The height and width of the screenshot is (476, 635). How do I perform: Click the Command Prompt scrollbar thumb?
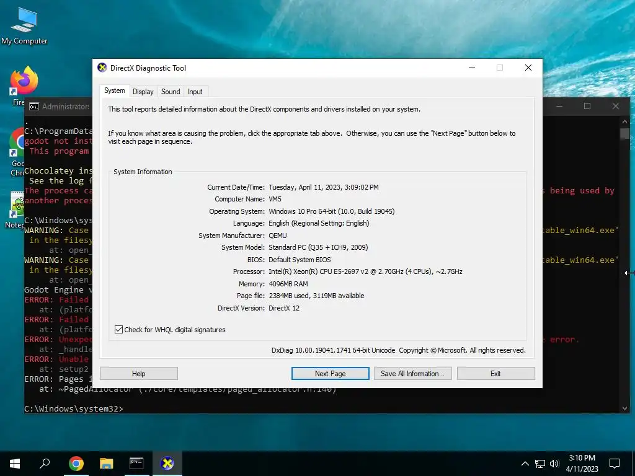[x=624, y=134]
